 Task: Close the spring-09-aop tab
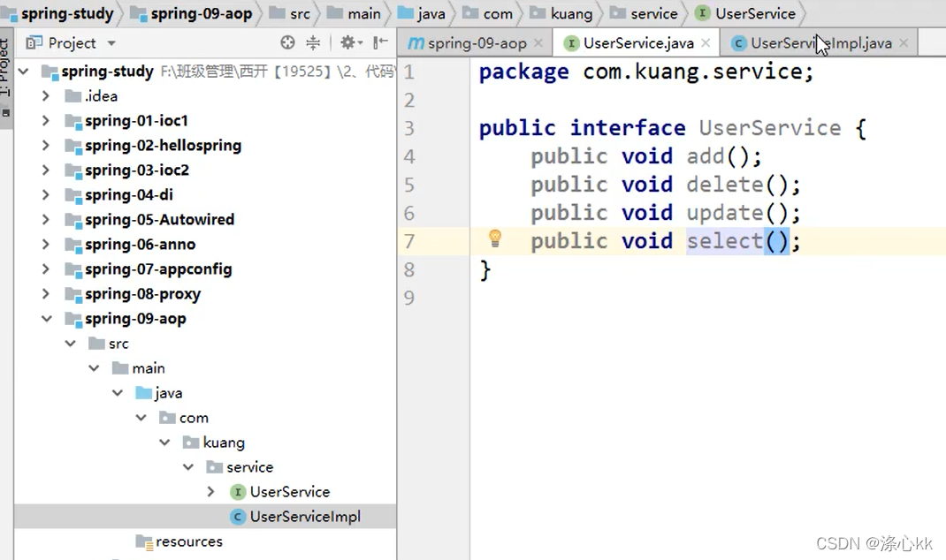click(538, 42)
